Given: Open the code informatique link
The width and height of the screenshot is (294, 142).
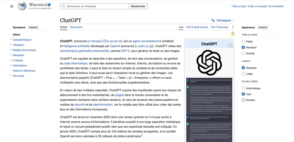Looking at the screenshot, I should tap(76, 63).
